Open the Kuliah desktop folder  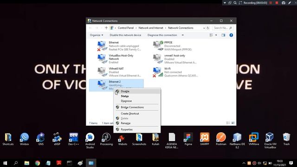tap(155, 139)
